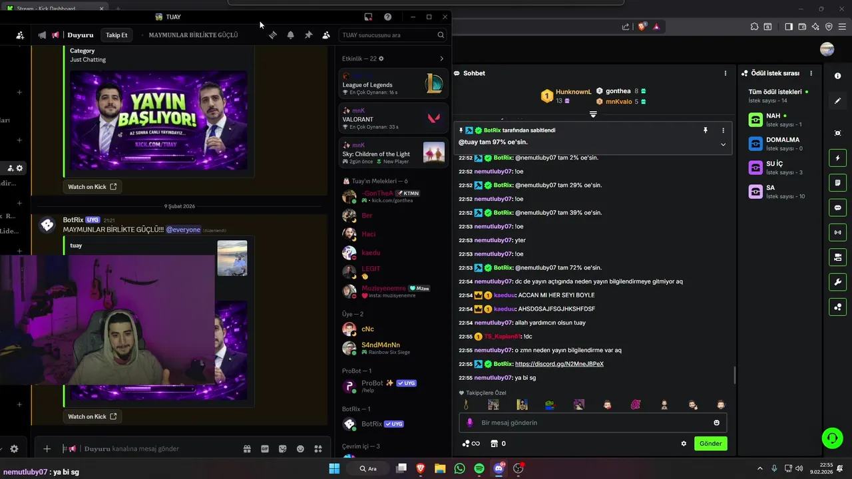Click Bir mesaj gönderin chat input
This screenshot has height=479, width=852.
point(592,422)
